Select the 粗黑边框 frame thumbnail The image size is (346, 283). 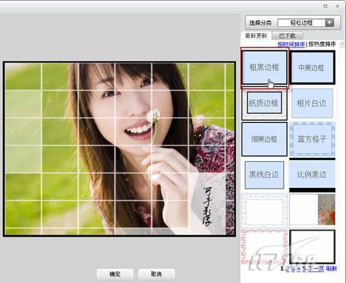[x=265, y=67]
